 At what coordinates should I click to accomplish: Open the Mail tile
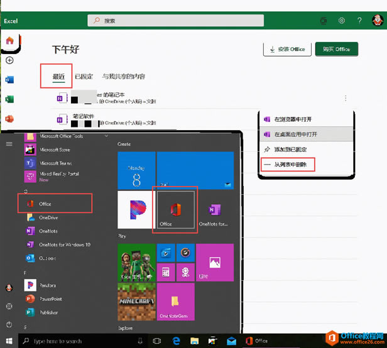[x=195, y=170]
